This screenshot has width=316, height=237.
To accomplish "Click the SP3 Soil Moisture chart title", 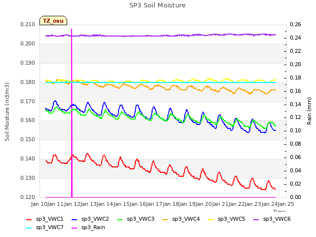I will click(x=158, y=5).
